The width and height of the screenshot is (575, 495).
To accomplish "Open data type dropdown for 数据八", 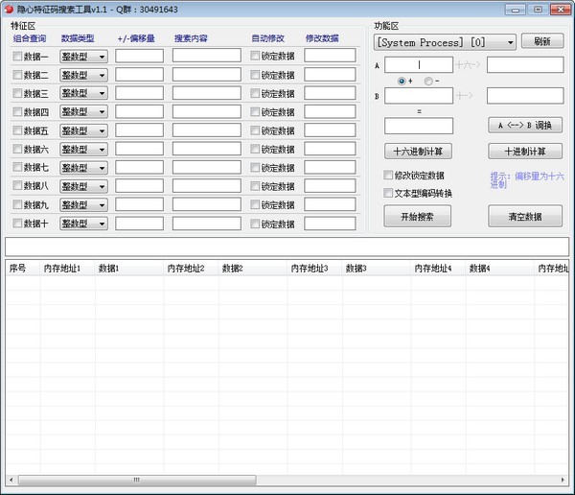I will point(83,186).
